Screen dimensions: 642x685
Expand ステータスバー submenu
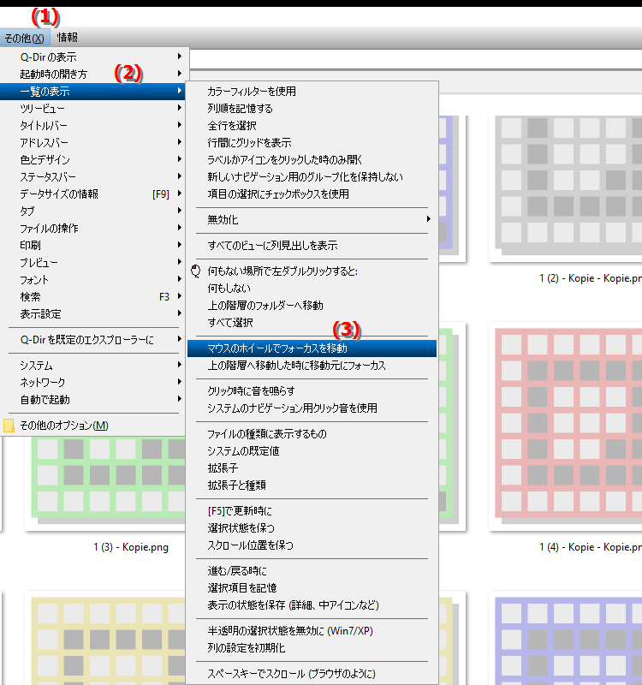tap(94, 177)
